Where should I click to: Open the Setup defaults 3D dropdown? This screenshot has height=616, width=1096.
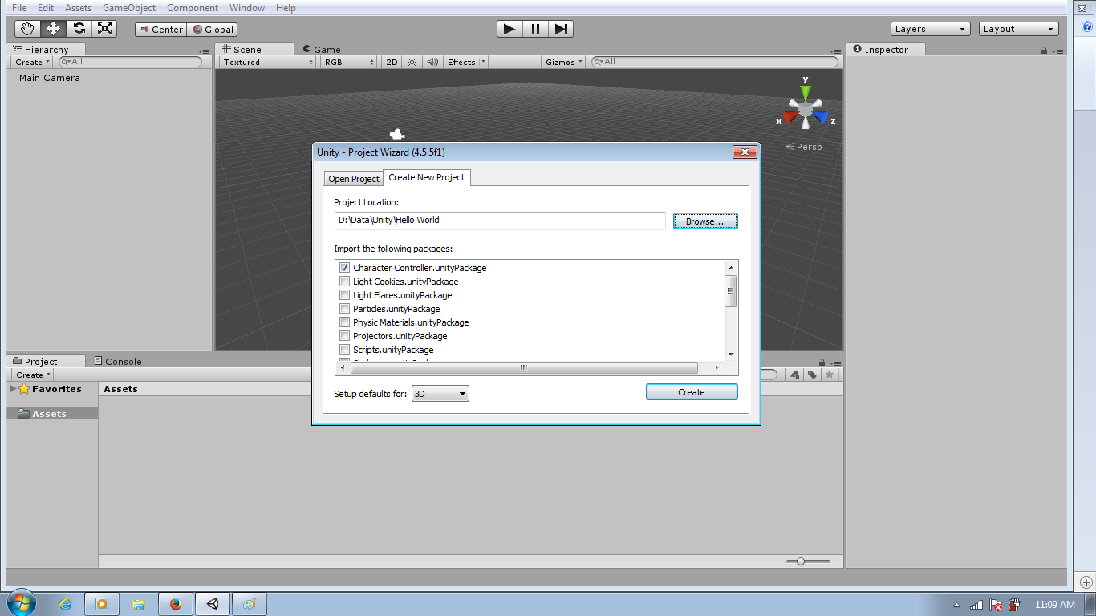tap(440, 393)
